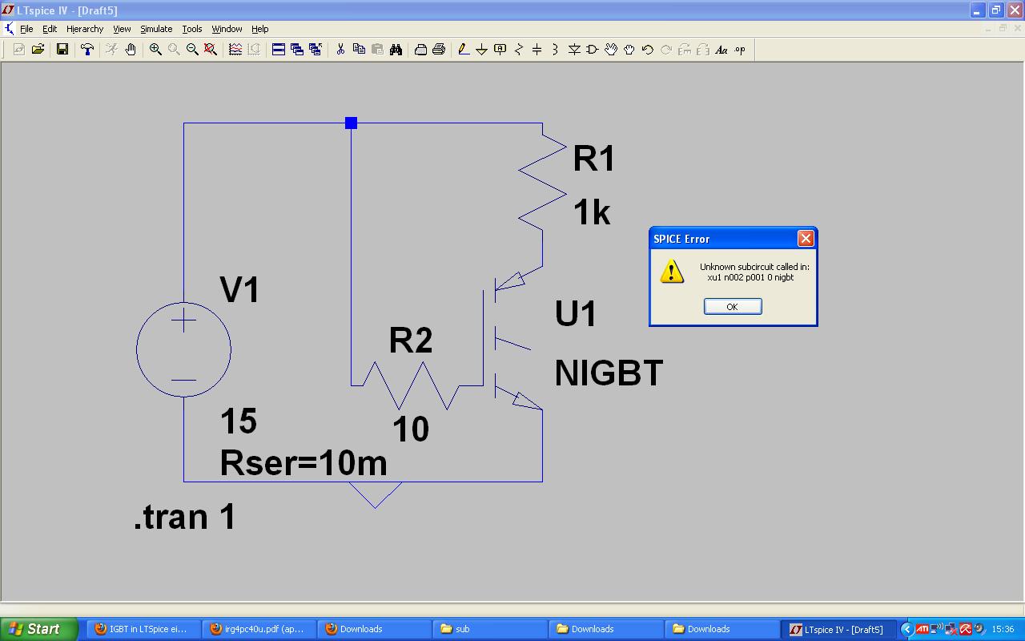Zoom in with the plus magnifier
The width and height of the screenshot is (1025, 641).
(x=155, y=50)
